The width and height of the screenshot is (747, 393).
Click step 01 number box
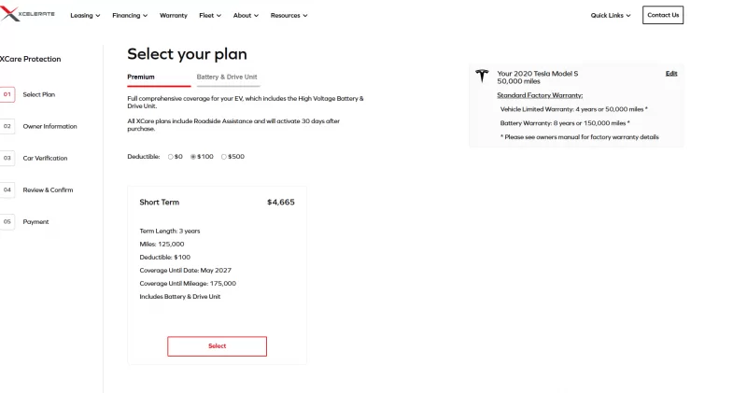[x=7, y=94]
